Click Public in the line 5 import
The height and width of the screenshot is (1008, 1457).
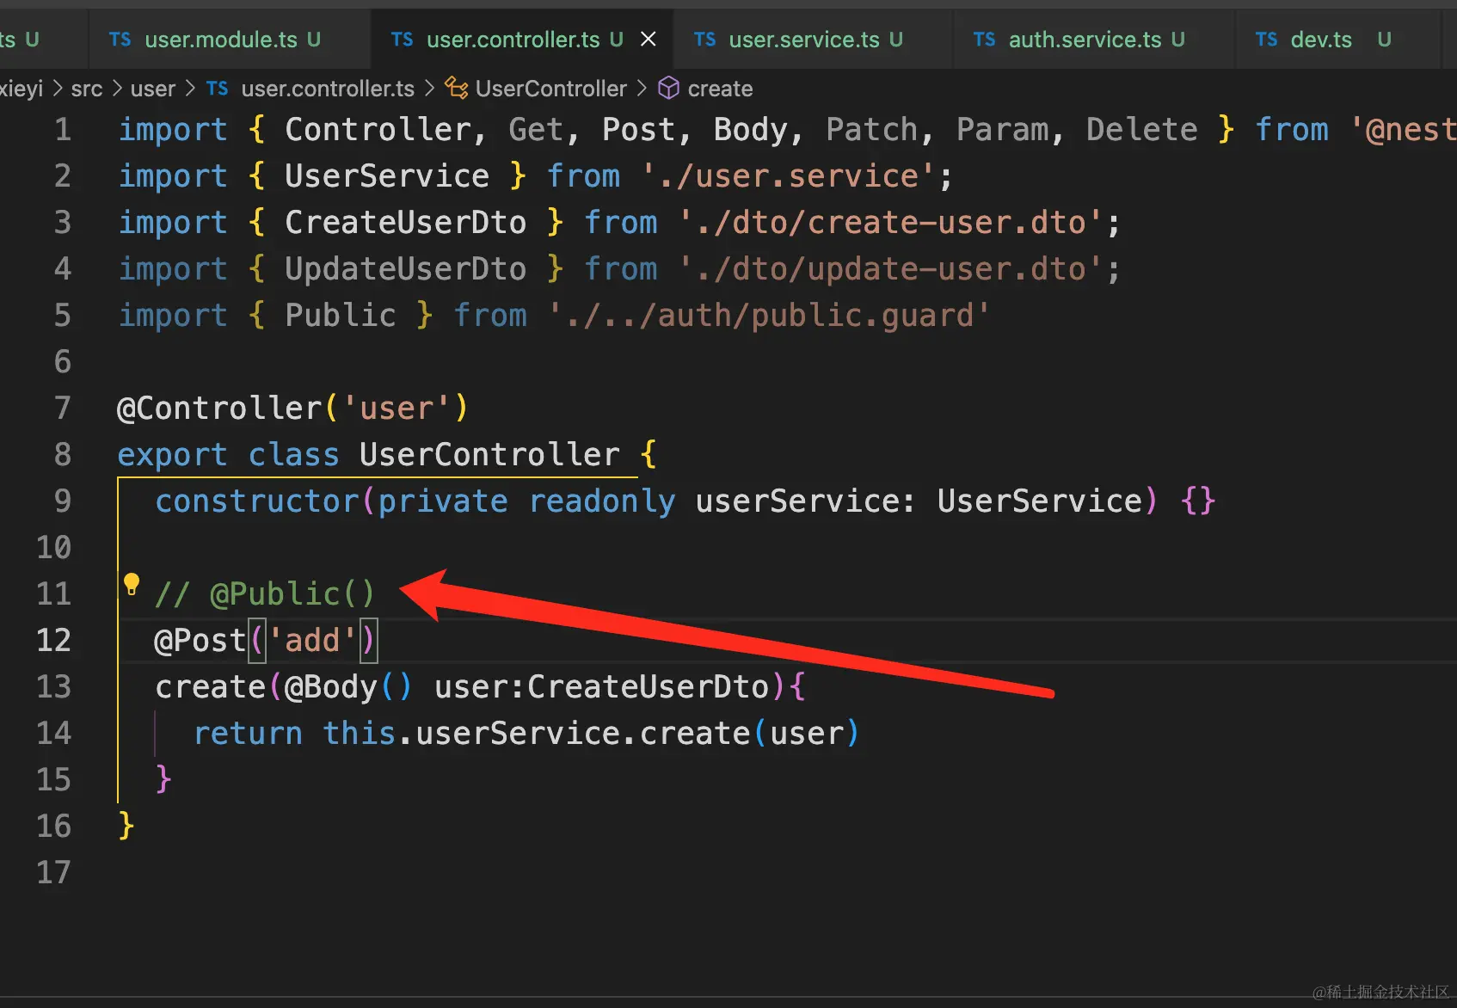pos(341,316)
